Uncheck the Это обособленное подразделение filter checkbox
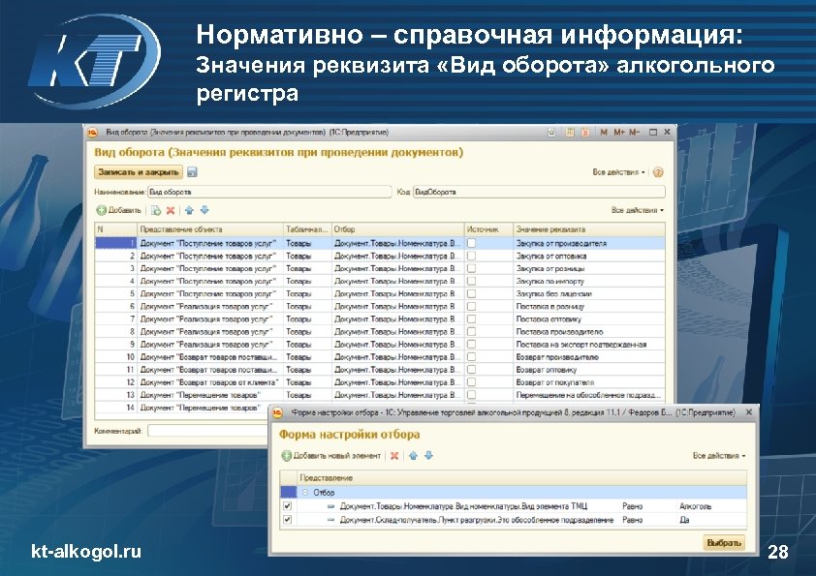 (287, 519)
